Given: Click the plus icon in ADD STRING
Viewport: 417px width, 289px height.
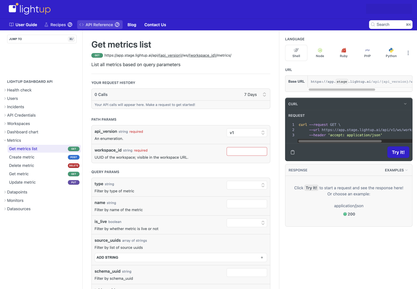Looking at the screenshot, I should coord(262,257).
